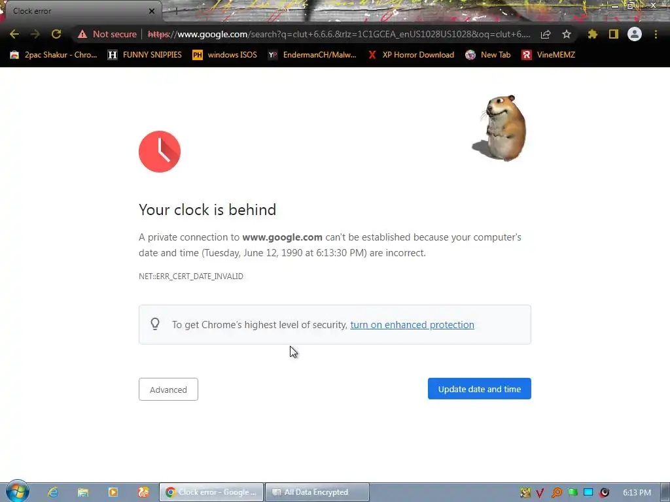670x502 pixels.
Task: Click the browser Back arrow
Action: click(x=14, y=34)
